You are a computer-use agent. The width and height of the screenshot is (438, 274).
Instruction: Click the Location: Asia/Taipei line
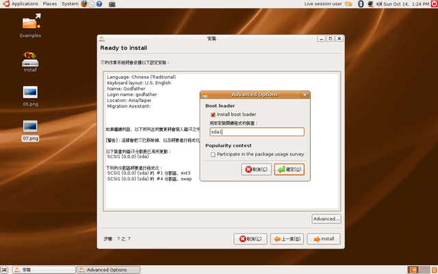pyautogui.click(x=129, y=101)
